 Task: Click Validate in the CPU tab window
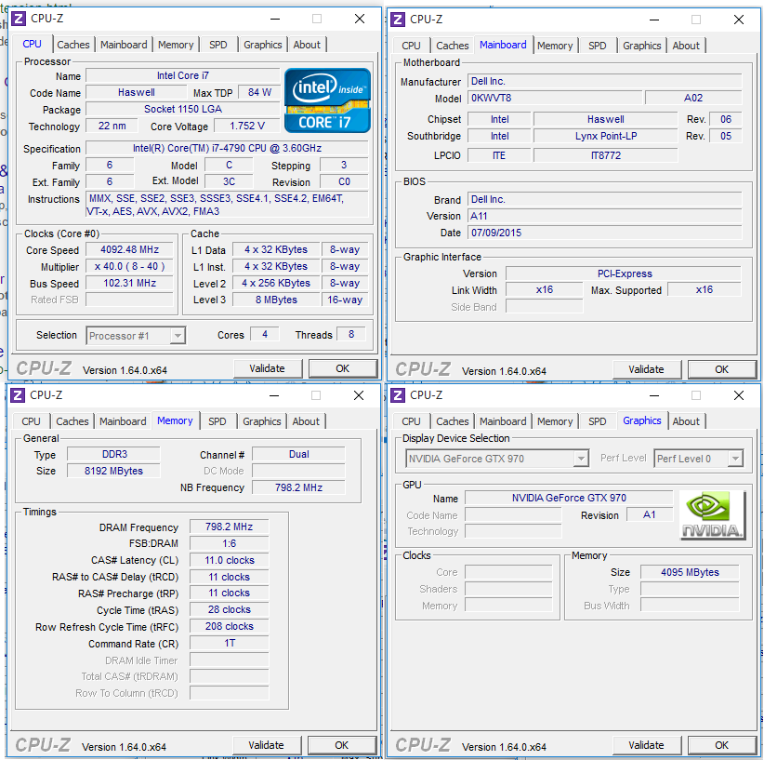(268, 368)
